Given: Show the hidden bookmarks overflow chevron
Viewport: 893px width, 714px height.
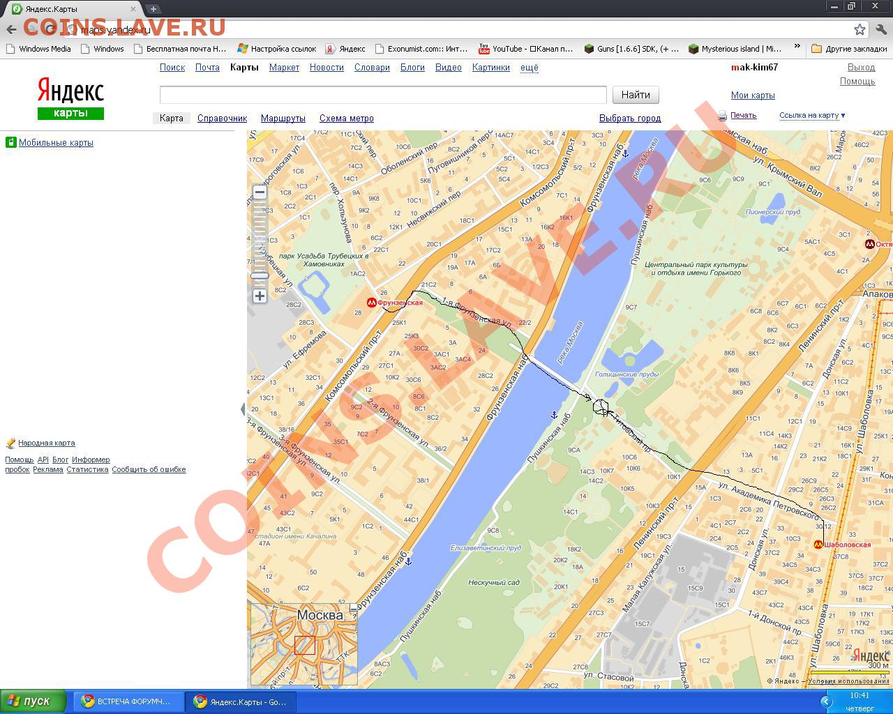Looking at the screenshot, I should pos(797,47).
